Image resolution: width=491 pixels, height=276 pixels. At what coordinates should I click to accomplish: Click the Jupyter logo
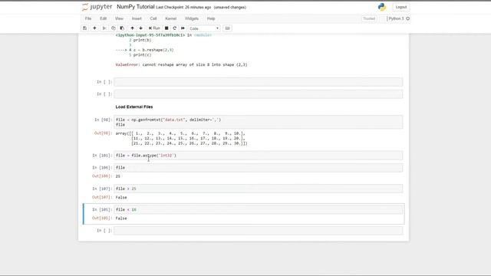tap(97, 7)
